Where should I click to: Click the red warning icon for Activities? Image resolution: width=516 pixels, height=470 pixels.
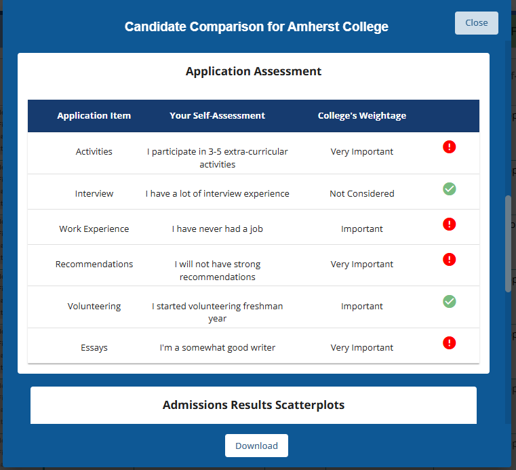[449, 146]
